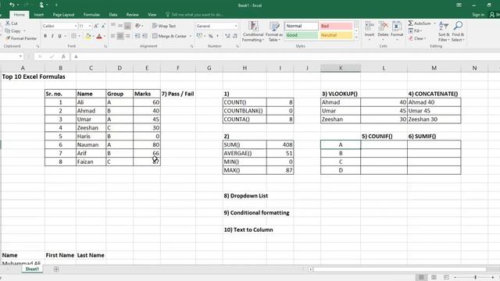Click the Sign in link
The width and height of the screenshot is (500, 281).
click(x=478, y=15)
